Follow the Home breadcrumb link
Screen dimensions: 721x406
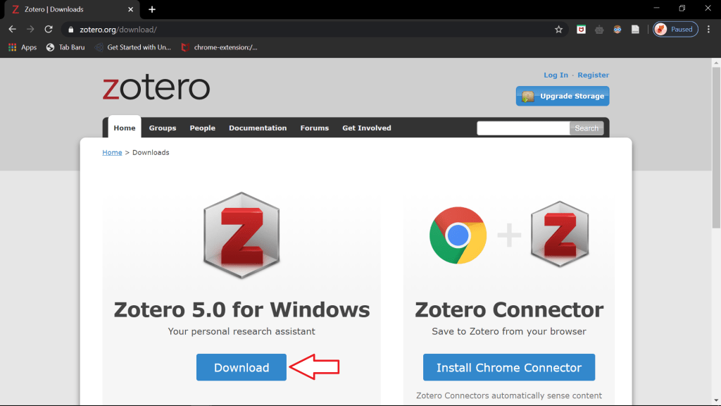tap(112, 152)
